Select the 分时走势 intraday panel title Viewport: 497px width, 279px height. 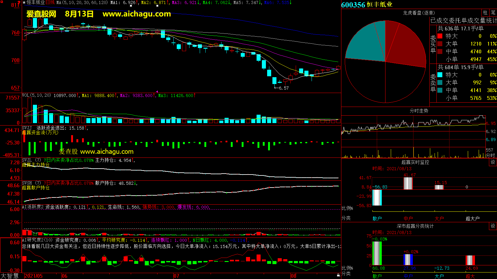[419, 111]
